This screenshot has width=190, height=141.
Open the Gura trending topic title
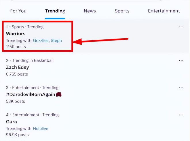click(12, 122)
